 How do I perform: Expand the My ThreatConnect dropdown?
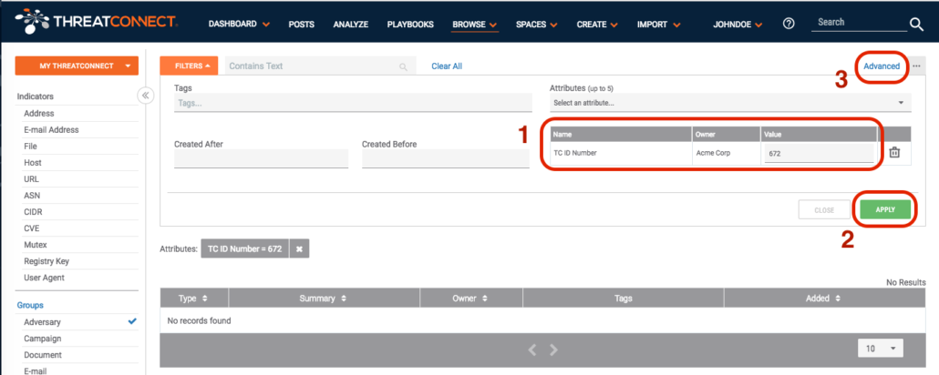77,66
